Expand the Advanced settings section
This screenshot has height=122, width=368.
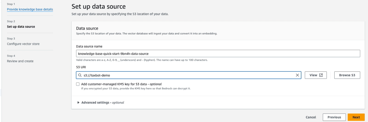pyautogui.click(x=101, y=103)
